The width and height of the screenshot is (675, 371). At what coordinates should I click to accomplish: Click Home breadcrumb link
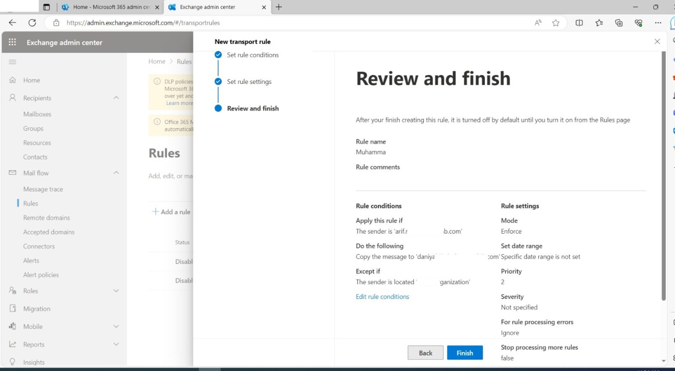click(x=157, y=61)
